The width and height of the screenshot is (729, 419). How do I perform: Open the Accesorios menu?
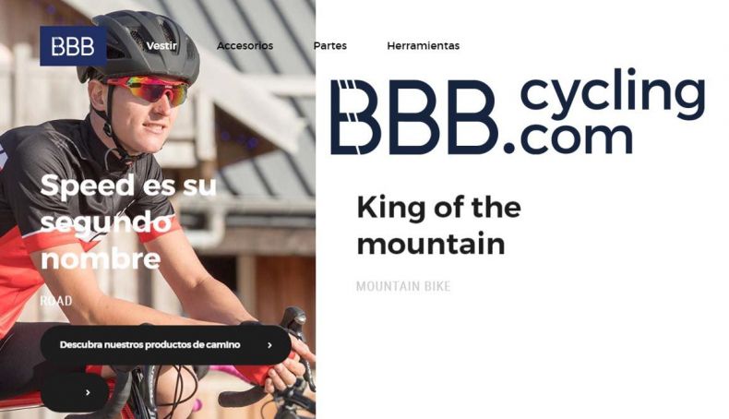[245, 45]
